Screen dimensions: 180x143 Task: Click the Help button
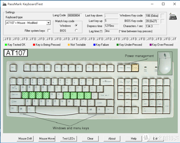(x=133, y=139)
